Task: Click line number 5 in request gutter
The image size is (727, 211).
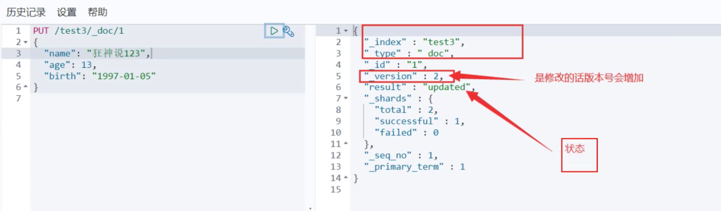Action: [x=18, y=76]
